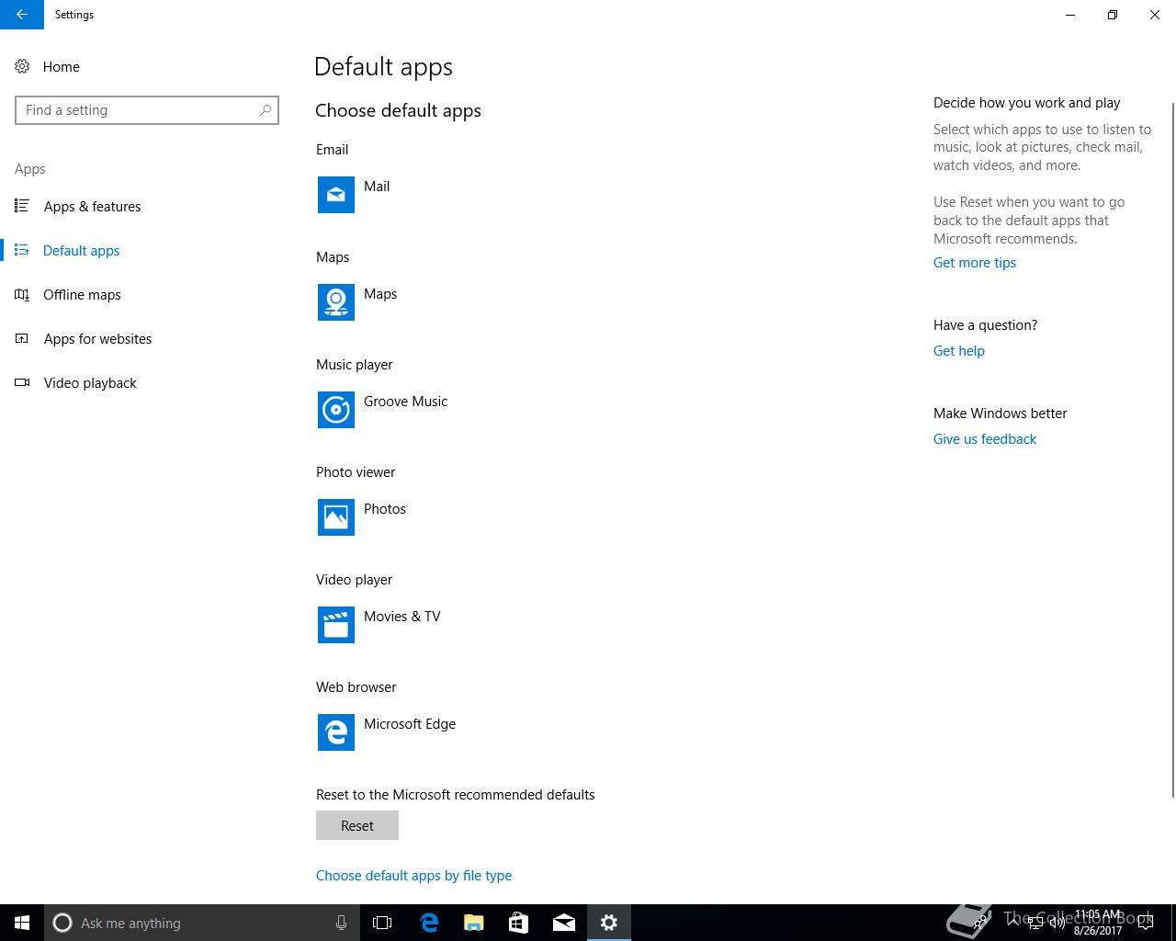Click the Photos app icon
The image size is (1176, 941).
pos(336,517)
